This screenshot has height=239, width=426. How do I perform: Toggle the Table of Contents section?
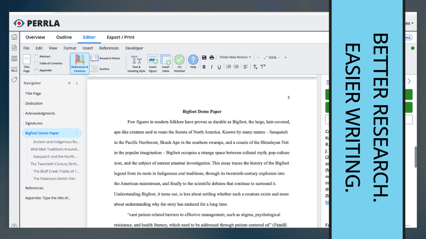coord(48,63)
